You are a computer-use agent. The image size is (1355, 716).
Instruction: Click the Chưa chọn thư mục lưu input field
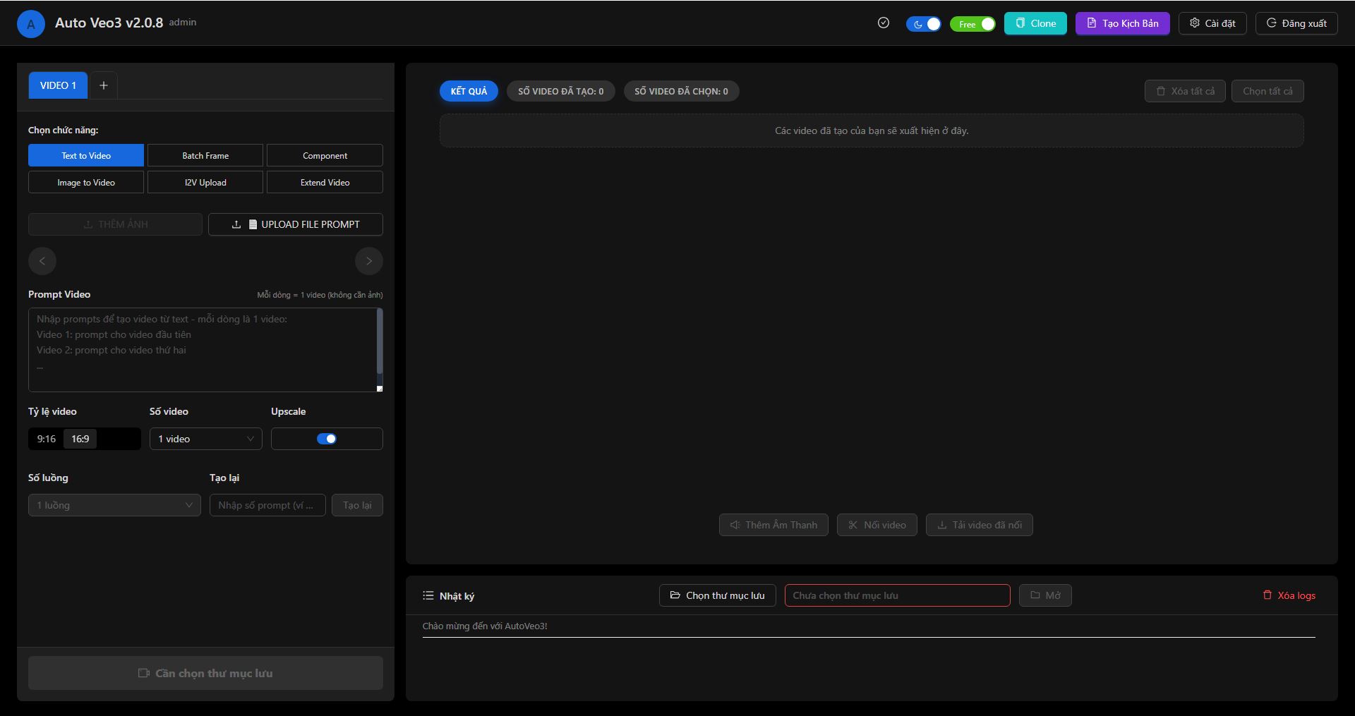pos(897,595)
